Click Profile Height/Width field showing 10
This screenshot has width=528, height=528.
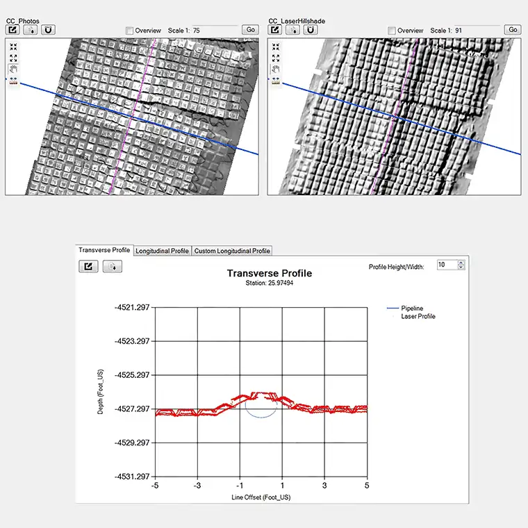(447, 265)
